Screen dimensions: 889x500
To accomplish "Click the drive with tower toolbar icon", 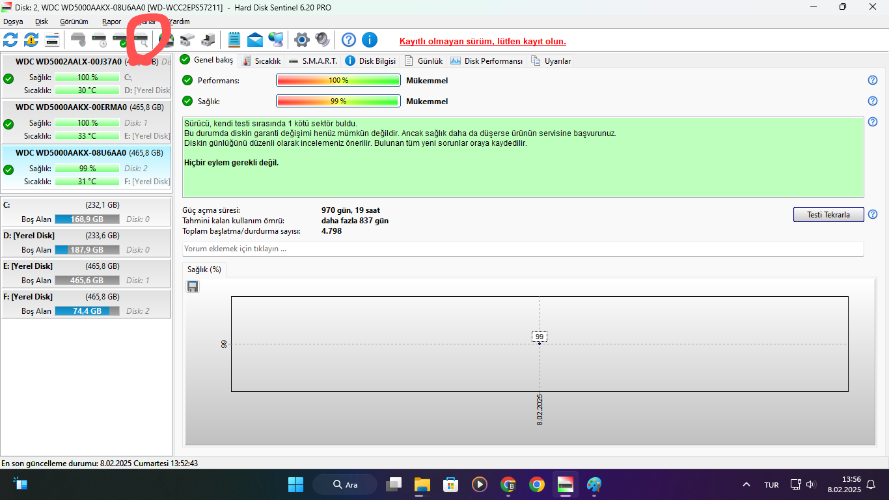I will [x=208, y=40].
